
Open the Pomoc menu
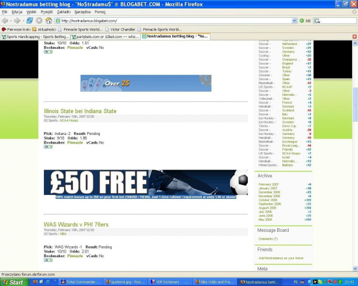click(x=100, y=12)
